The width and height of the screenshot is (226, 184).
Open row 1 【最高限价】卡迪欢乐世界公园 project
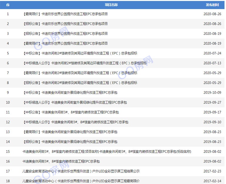coord(65,14)
